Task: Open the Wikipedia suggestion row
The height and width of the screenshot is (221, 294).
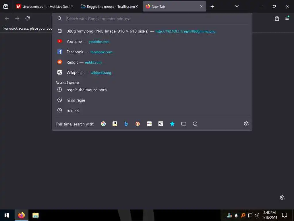Action: click(152, 73)
